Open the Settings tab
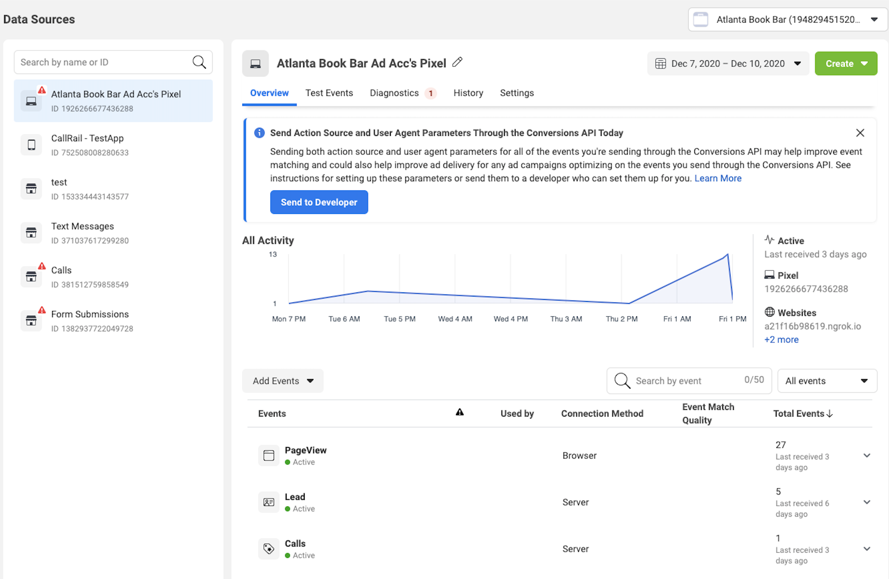 [x=517, y=93]
